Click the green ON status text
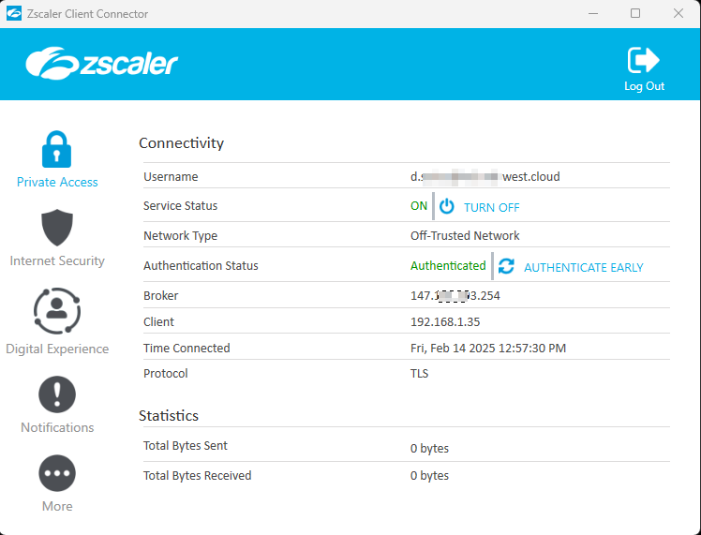This screenshot has width=701, height=535. click(x=419, y=205)
